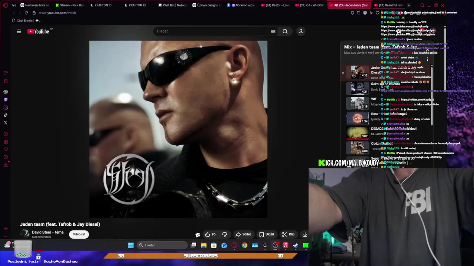Open the GX Control speedometer sidebar icon
This screenshot has height=266, width=474.
click(6, 73)
